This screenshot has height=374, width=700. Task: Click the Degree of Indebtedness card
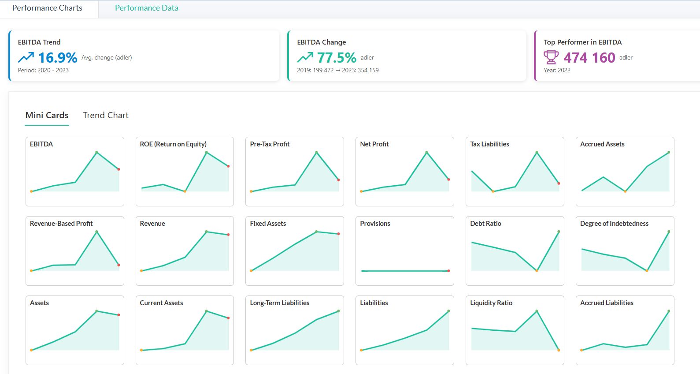[x=625, y=251]
